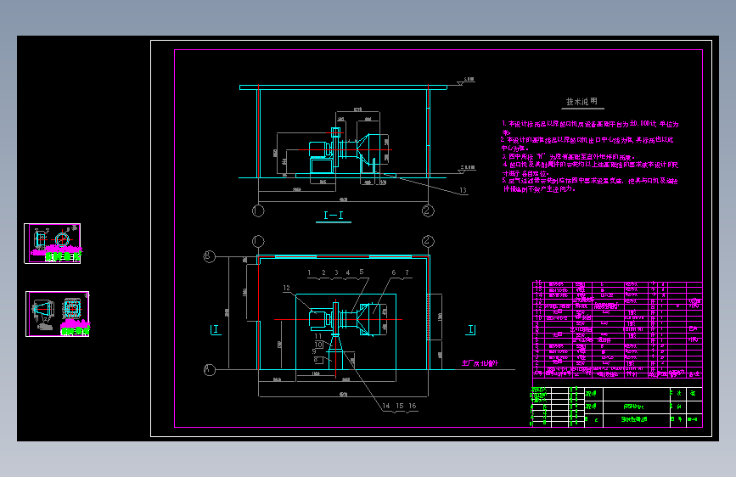Select part callout number 5
The height and width of the screenshot is (477, 736).
pyautogui.click(x=362, y=272)
